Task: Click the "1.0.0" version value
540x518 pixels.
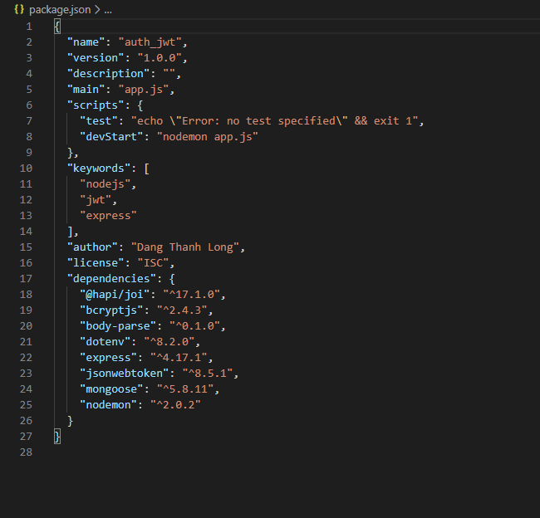Action: tap(160, 58)
